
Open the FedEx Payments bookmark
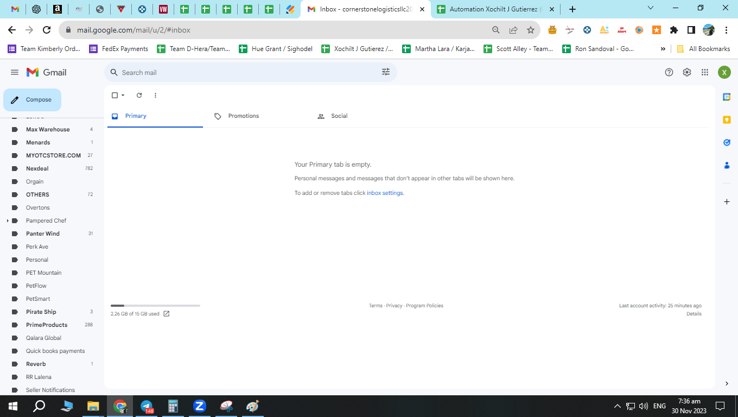tap(119, 49)
